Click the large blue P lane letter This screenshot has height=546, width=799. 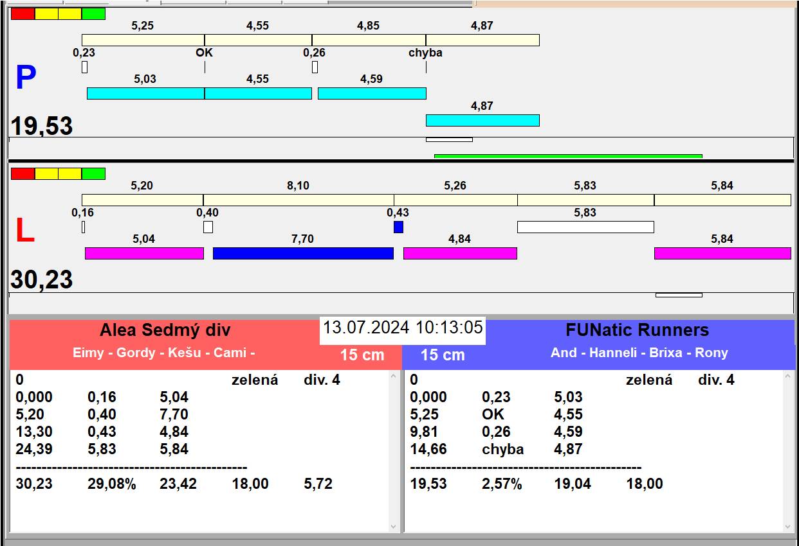tap(26, 78)
